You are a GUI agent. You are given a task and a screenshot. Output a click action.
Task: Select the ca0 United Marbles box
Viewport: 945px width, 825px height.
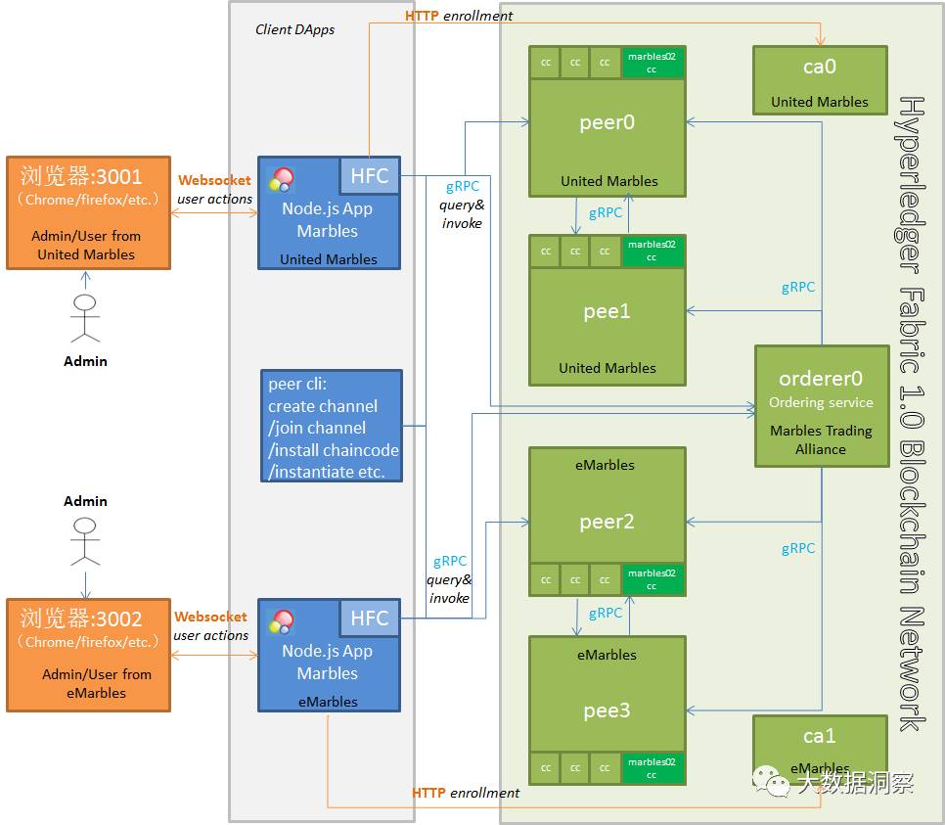(x=820, y=80)
